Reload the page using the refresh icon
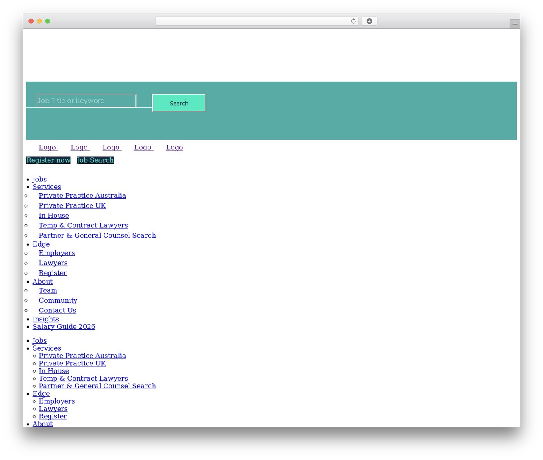Screen dimensions: 543x460 tap(353, 21)
